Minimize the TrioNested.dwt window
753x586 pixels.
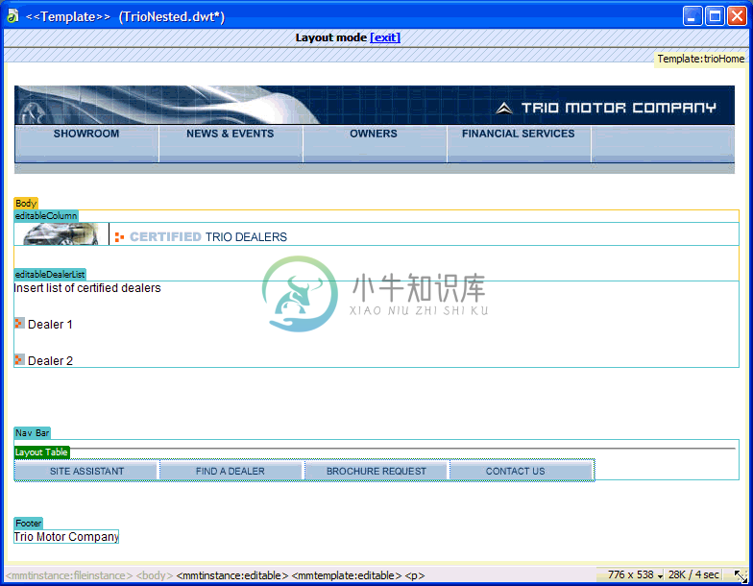point(692,16)
